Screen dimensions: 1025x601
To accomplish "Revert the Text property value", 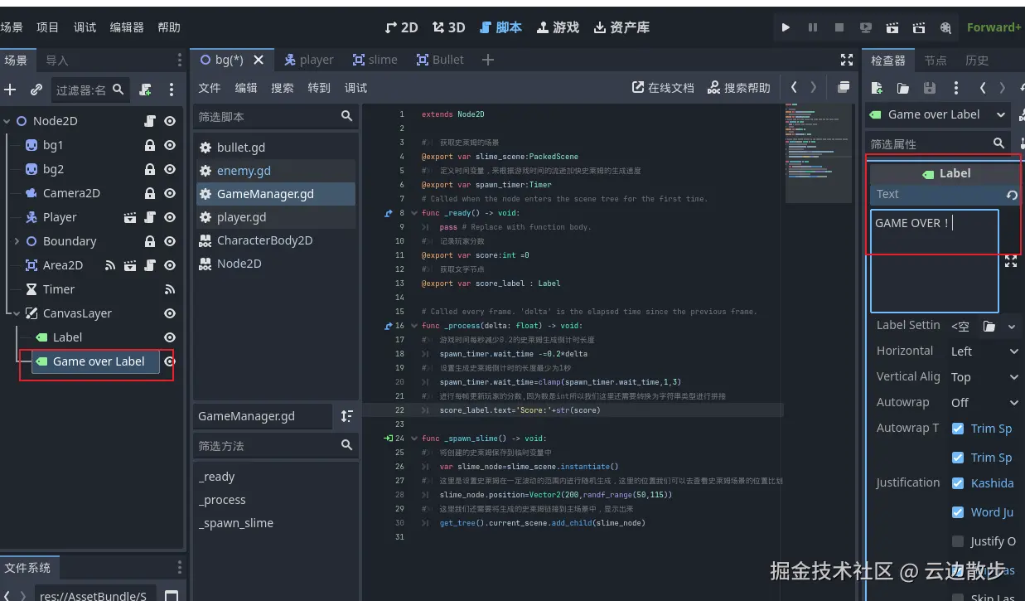I will (x=1012, y=195).
